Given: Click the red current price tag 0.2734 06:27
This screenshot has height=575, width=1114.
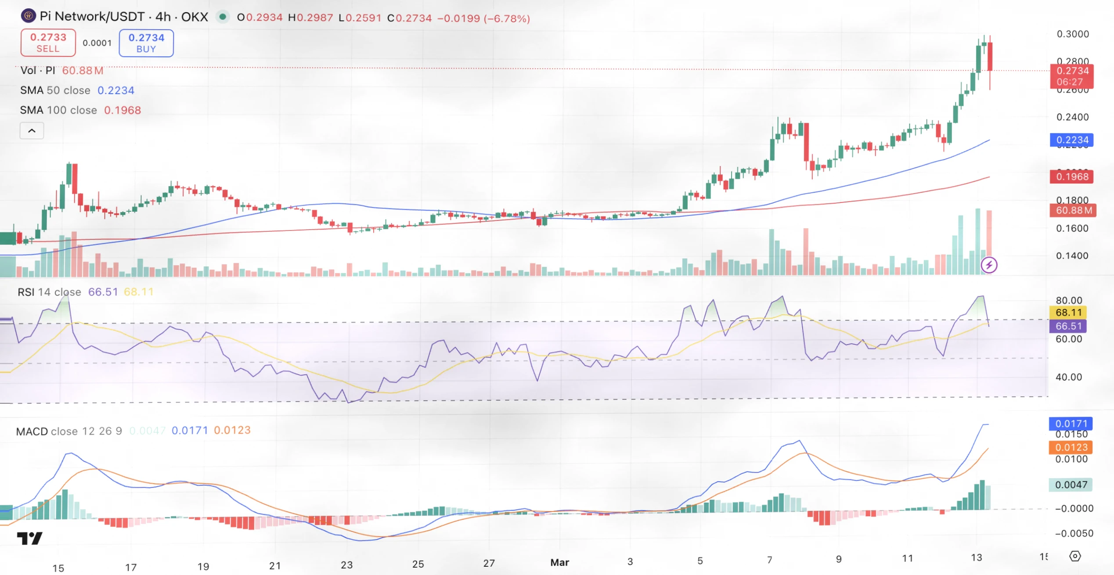Looking at the screenshot, I should (x=1071, y=76).
